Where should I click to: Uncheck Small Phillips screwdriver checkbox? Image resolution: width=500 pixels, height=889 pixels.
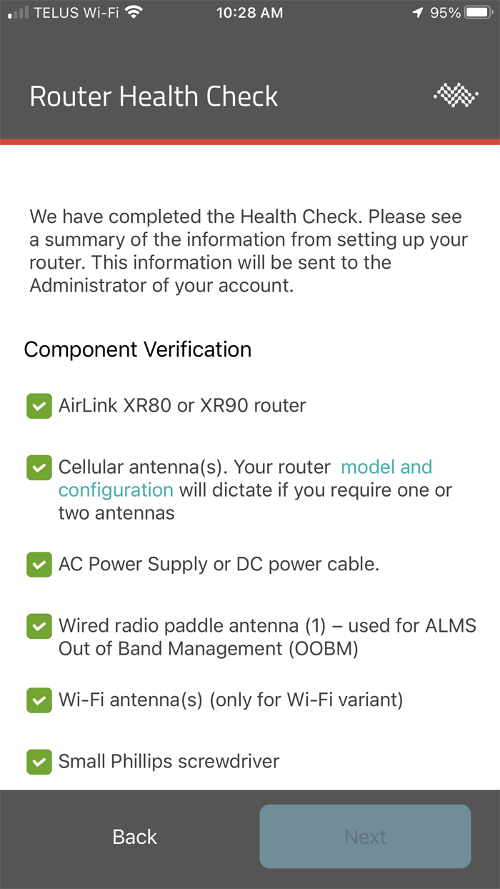pyautogui.click(x=39, y=762)
